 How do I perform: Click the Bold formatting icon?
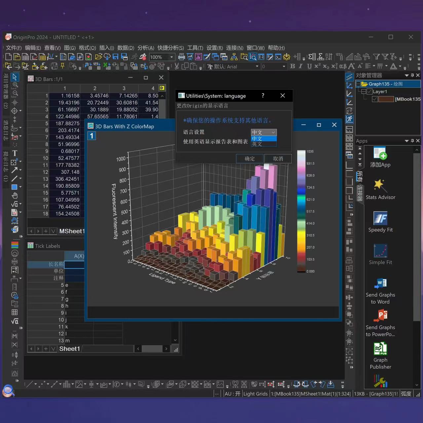coord(292,66)
